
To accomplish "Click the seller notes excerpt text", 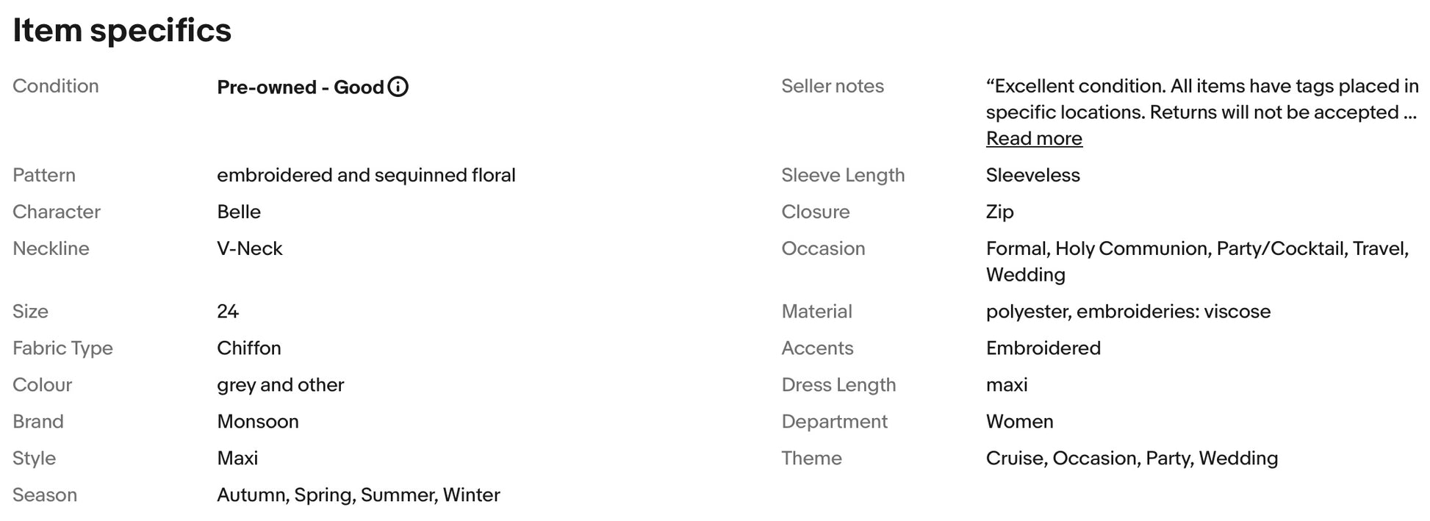I will tap(1201, 99).
